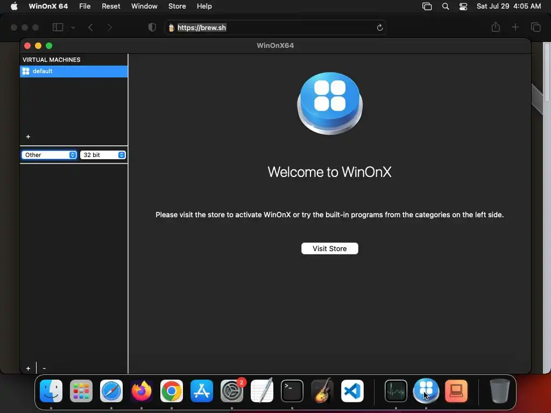Open Safari from the Dock

point(111,391)
